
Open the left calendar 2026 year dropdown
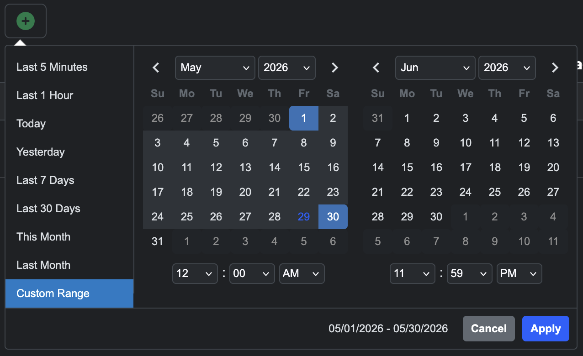coord(287,68)
